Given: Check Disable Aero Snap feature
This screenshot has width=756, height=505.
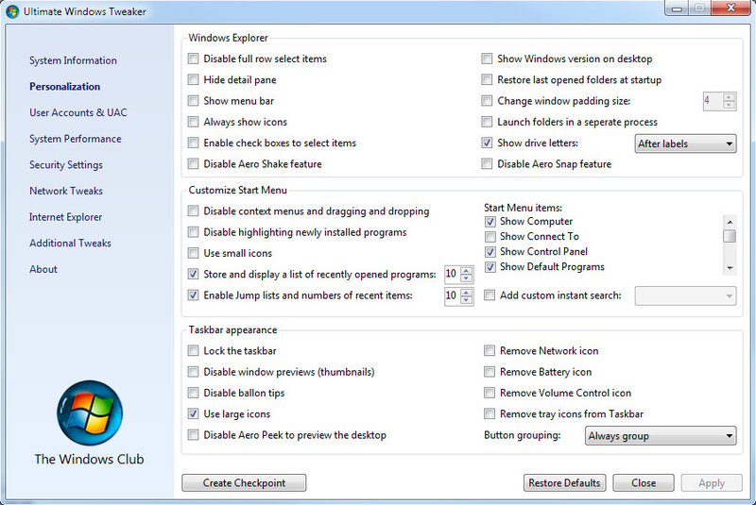Looking at the screenshot, I should 487,163.
